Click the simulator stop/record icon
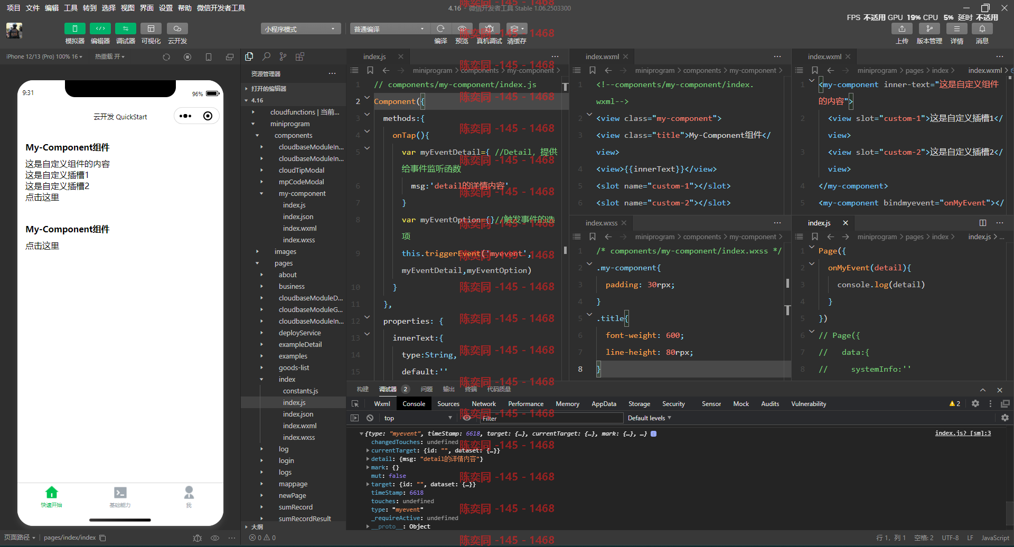 (187, 57)
